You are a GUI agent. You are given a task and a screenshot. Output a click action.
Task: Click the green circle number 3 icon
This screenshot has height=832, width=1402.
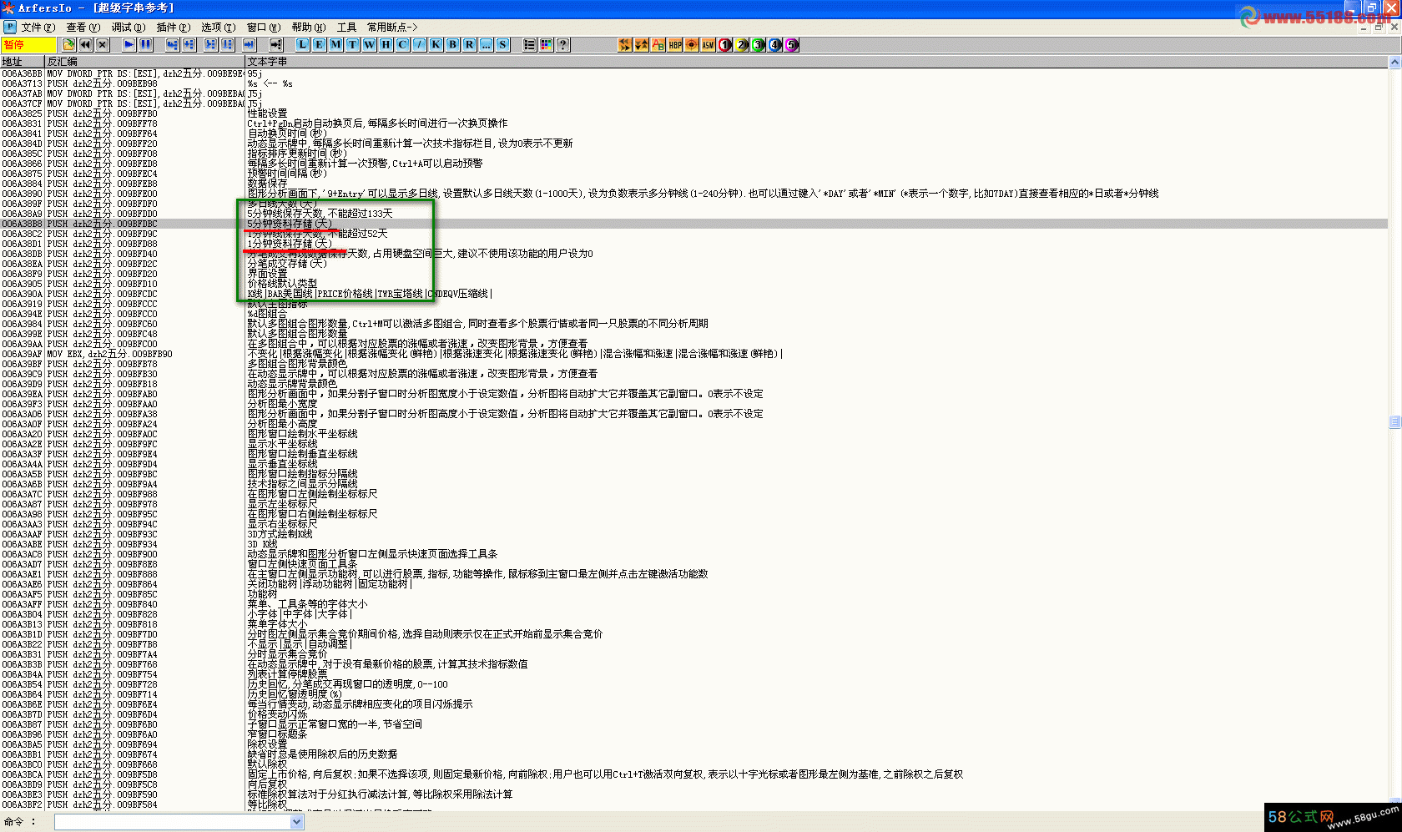tap(759, 45)
